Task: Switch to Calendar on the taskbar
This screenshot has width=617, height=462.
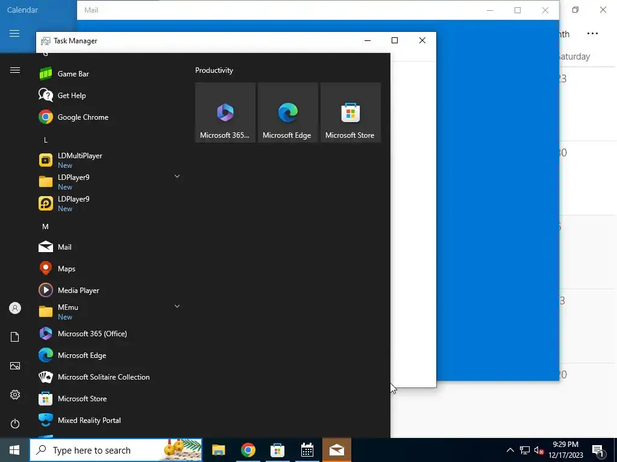Action: (x=307, y=450)
